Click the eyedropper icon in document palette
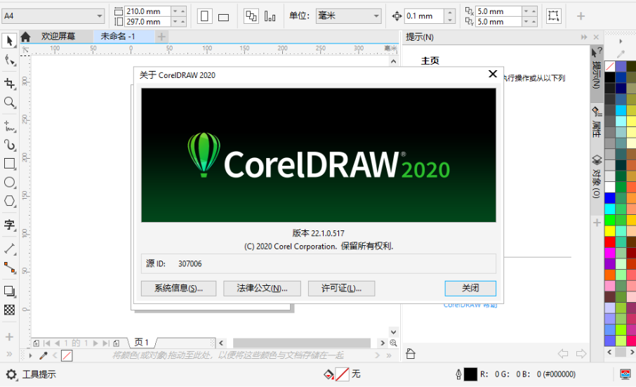This screenshot has height=387, width=636. 44,356
